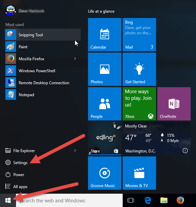Open the Movies & TV tile
The width and height of the screenshot is (196, 207).
[x=139, y=173]
